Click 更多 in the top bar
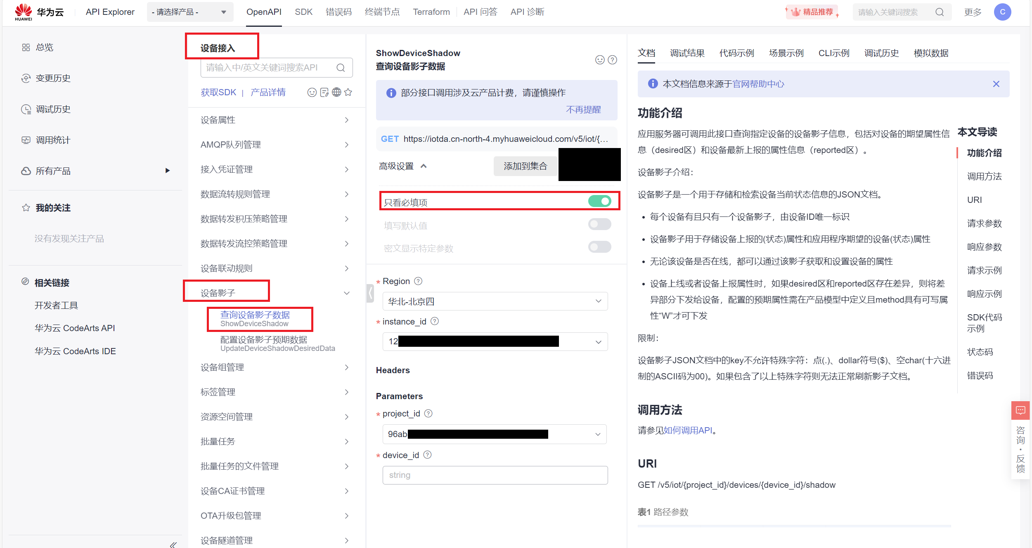This screenshot has height=548, width=1032. pos(973,12)
